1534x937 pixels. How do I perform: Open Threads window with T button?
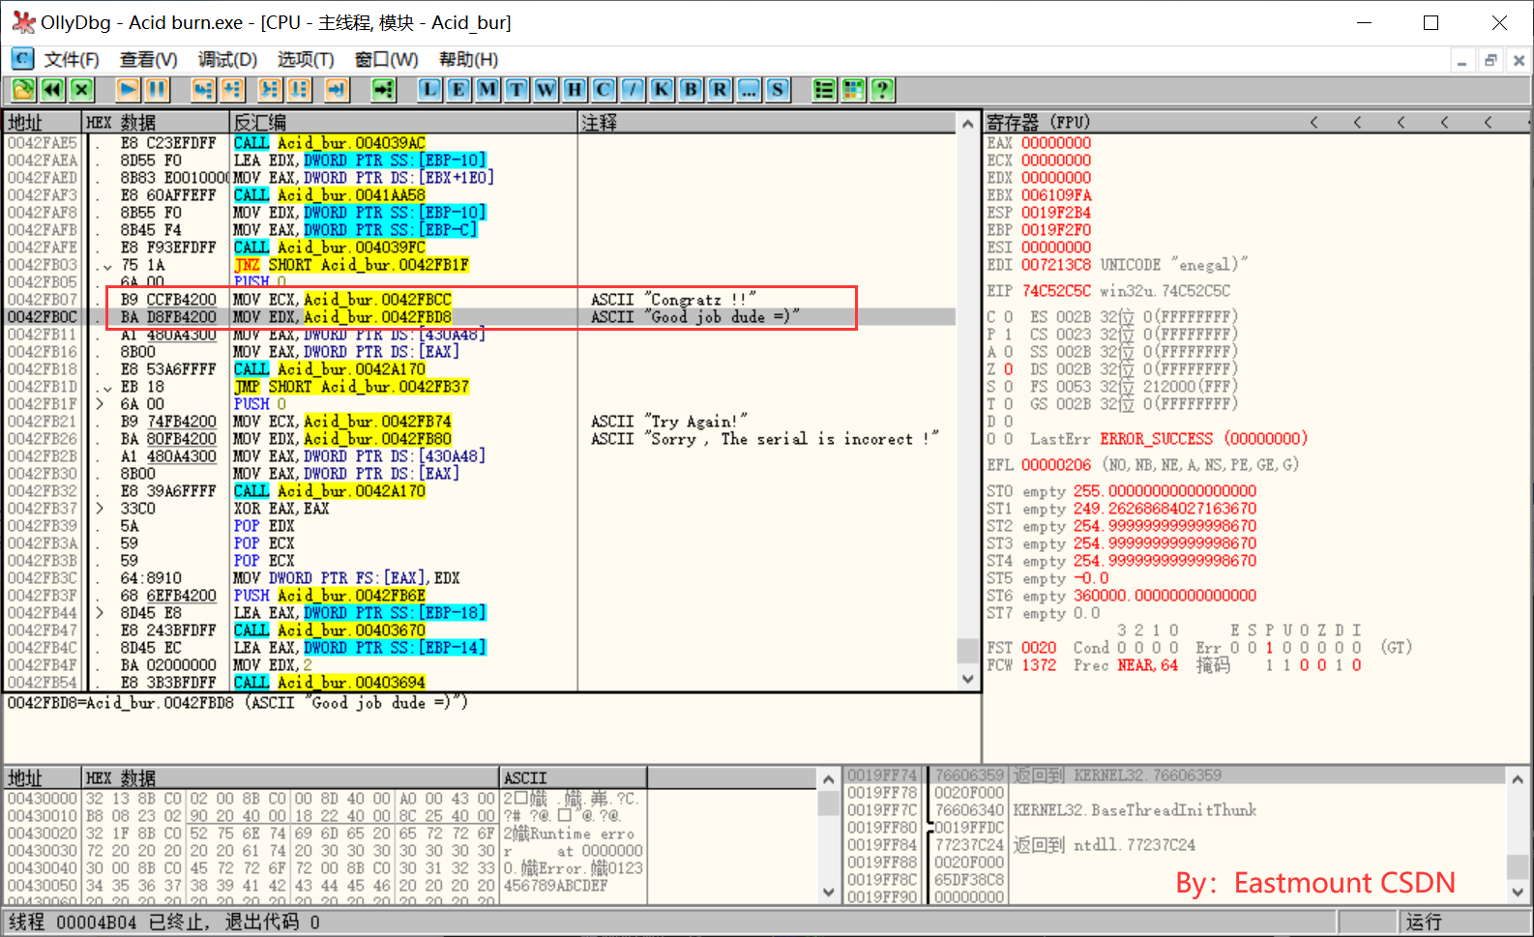516,90
